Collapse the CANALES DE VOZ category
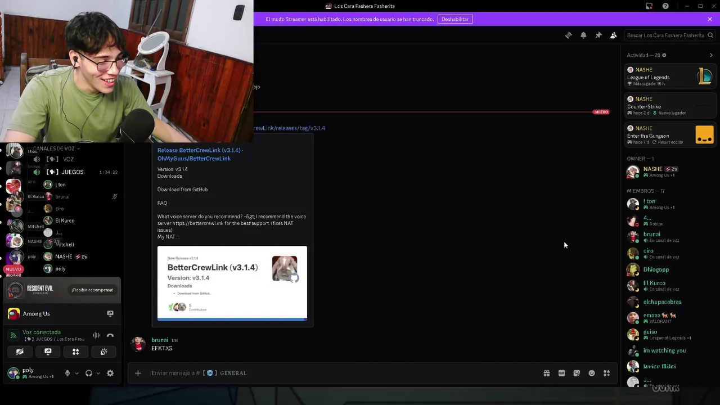The height and width of the screenshot is (405, 720). click(55, 148)
